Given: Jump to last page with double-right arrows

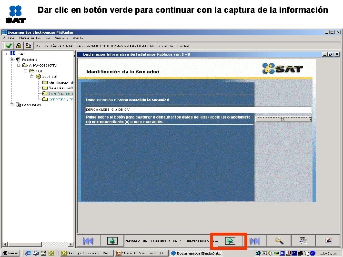Looking at the screenshot, I should tap(254, 241).
